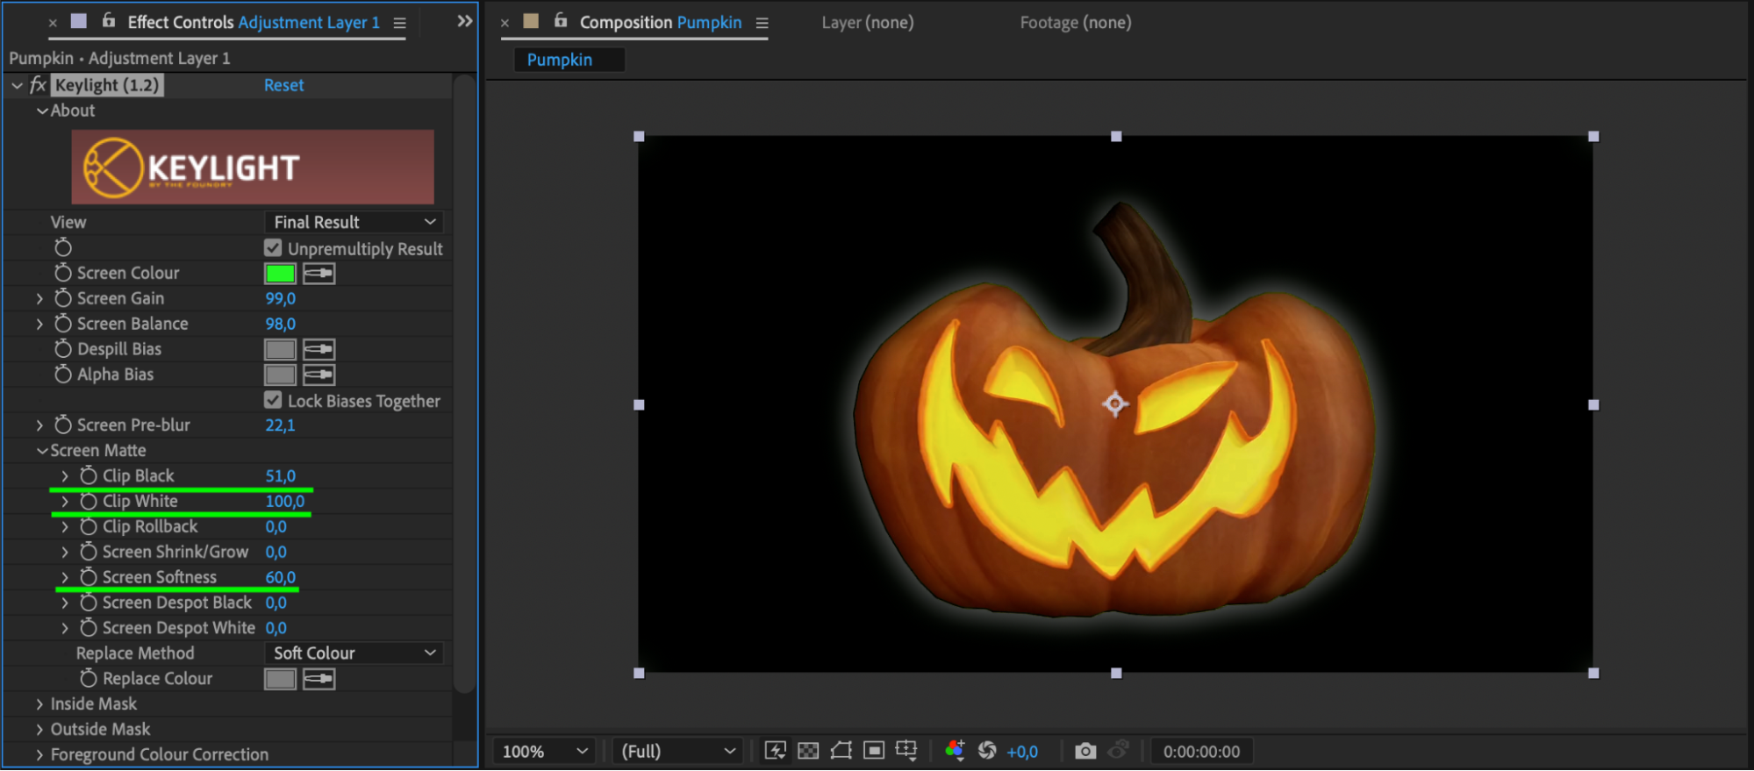1754x771 pixels.
Task: Uncheck Unpremultiply Result checkbox
Action: (x=273, y=248)
